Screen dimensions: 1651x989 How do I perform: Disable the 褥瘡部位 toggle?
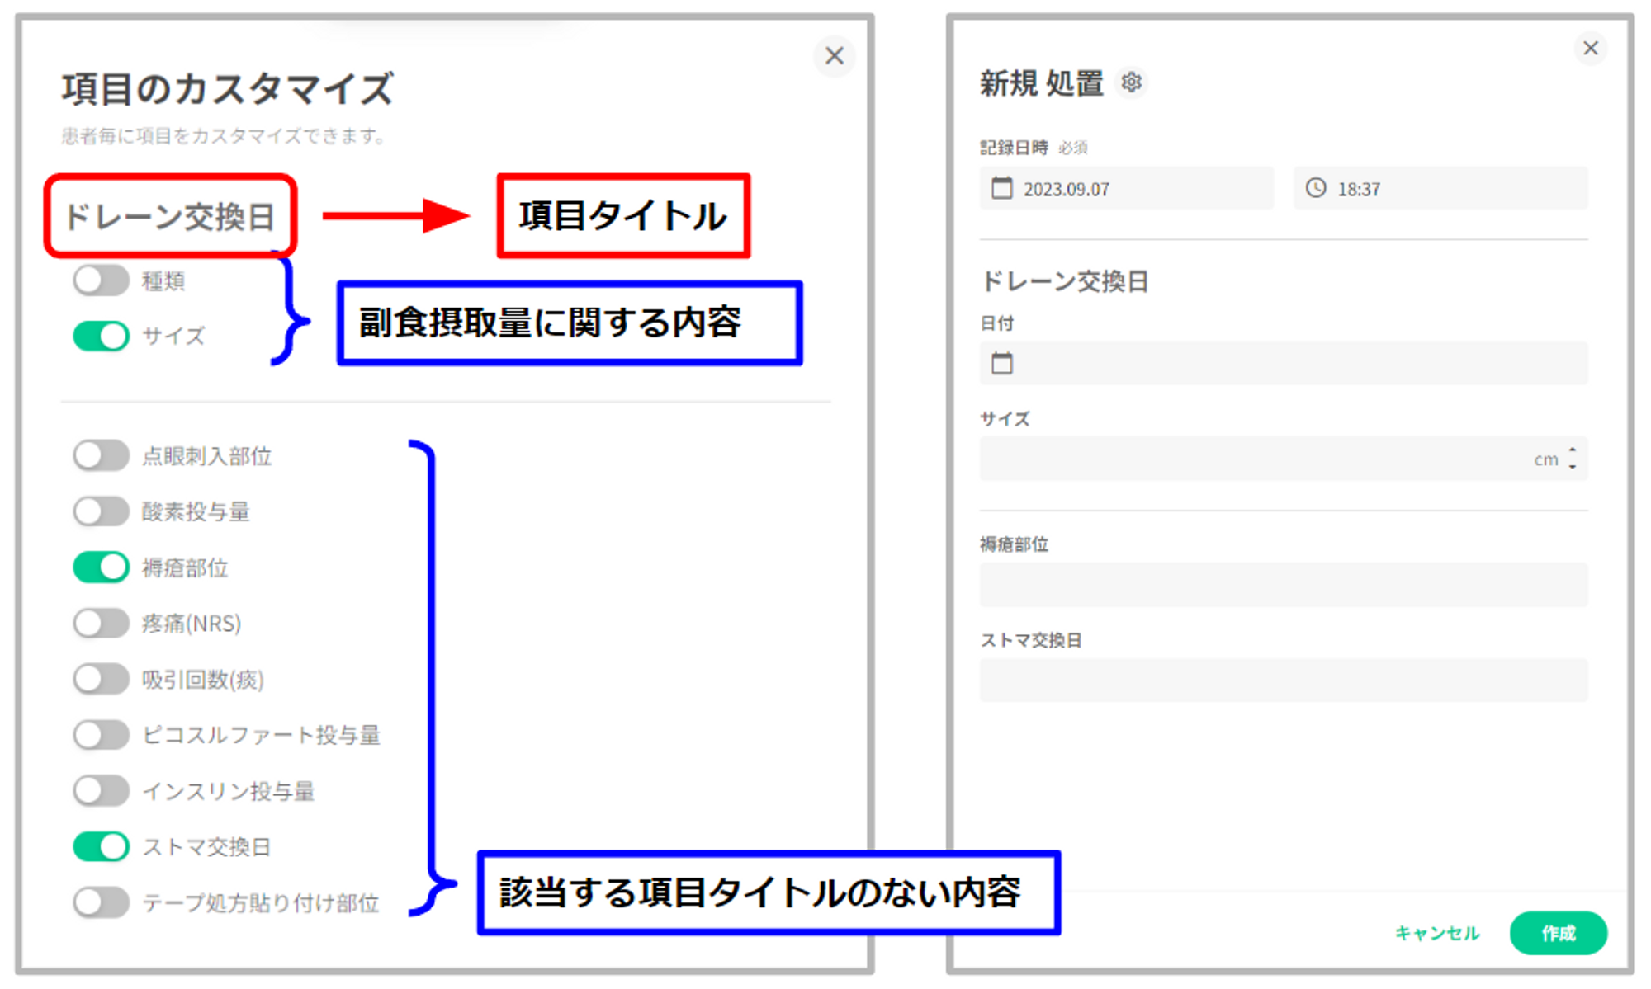point(101,567)
